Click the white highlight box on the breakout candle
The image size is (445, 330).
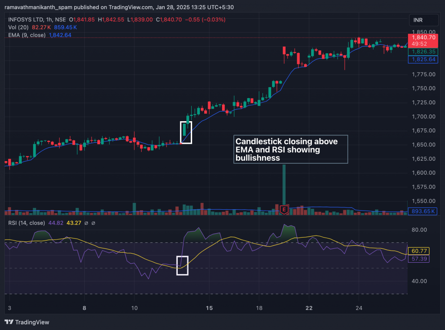186,133
